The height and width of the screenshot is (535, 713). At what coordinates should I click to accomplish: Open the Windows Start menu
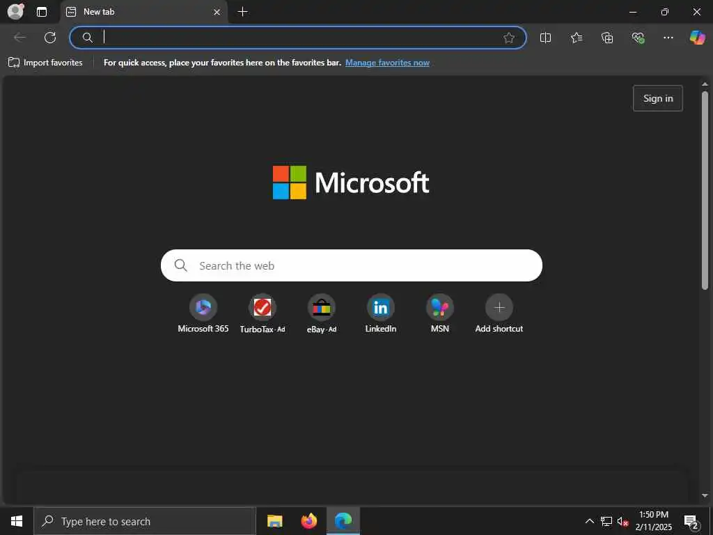(x=17, y=521)
